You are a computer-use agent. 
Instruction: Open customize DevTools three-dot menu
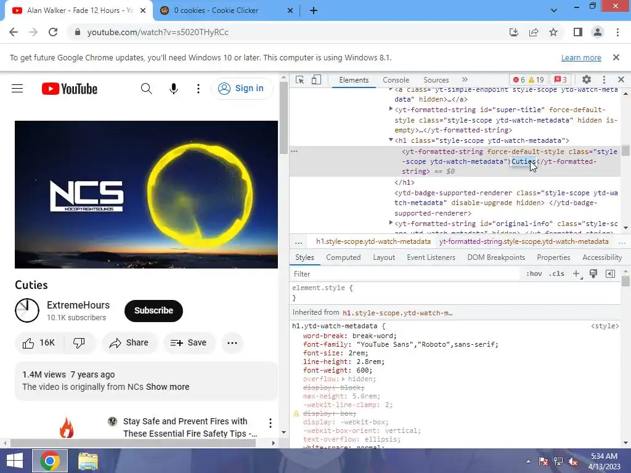[604, 79]
